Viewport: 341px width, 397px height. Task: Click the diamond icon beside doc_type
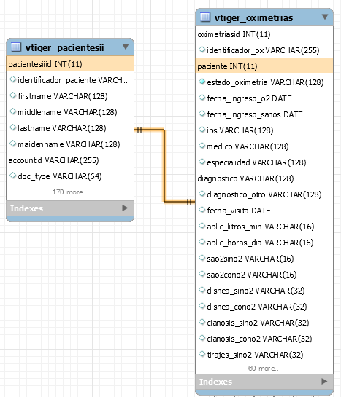12,176
